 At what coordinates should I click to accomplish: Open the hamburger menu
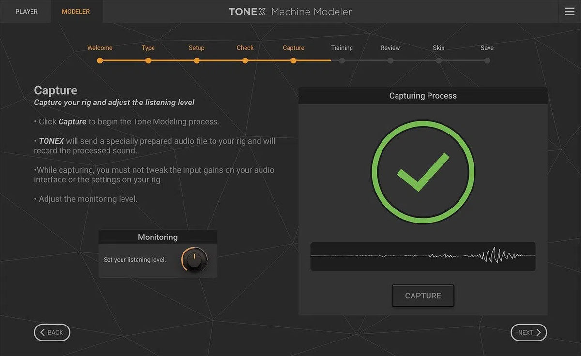[x=569, y=11]
